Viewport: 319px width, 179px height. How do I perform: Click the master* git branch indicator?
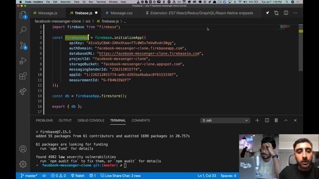coord(29,176)
